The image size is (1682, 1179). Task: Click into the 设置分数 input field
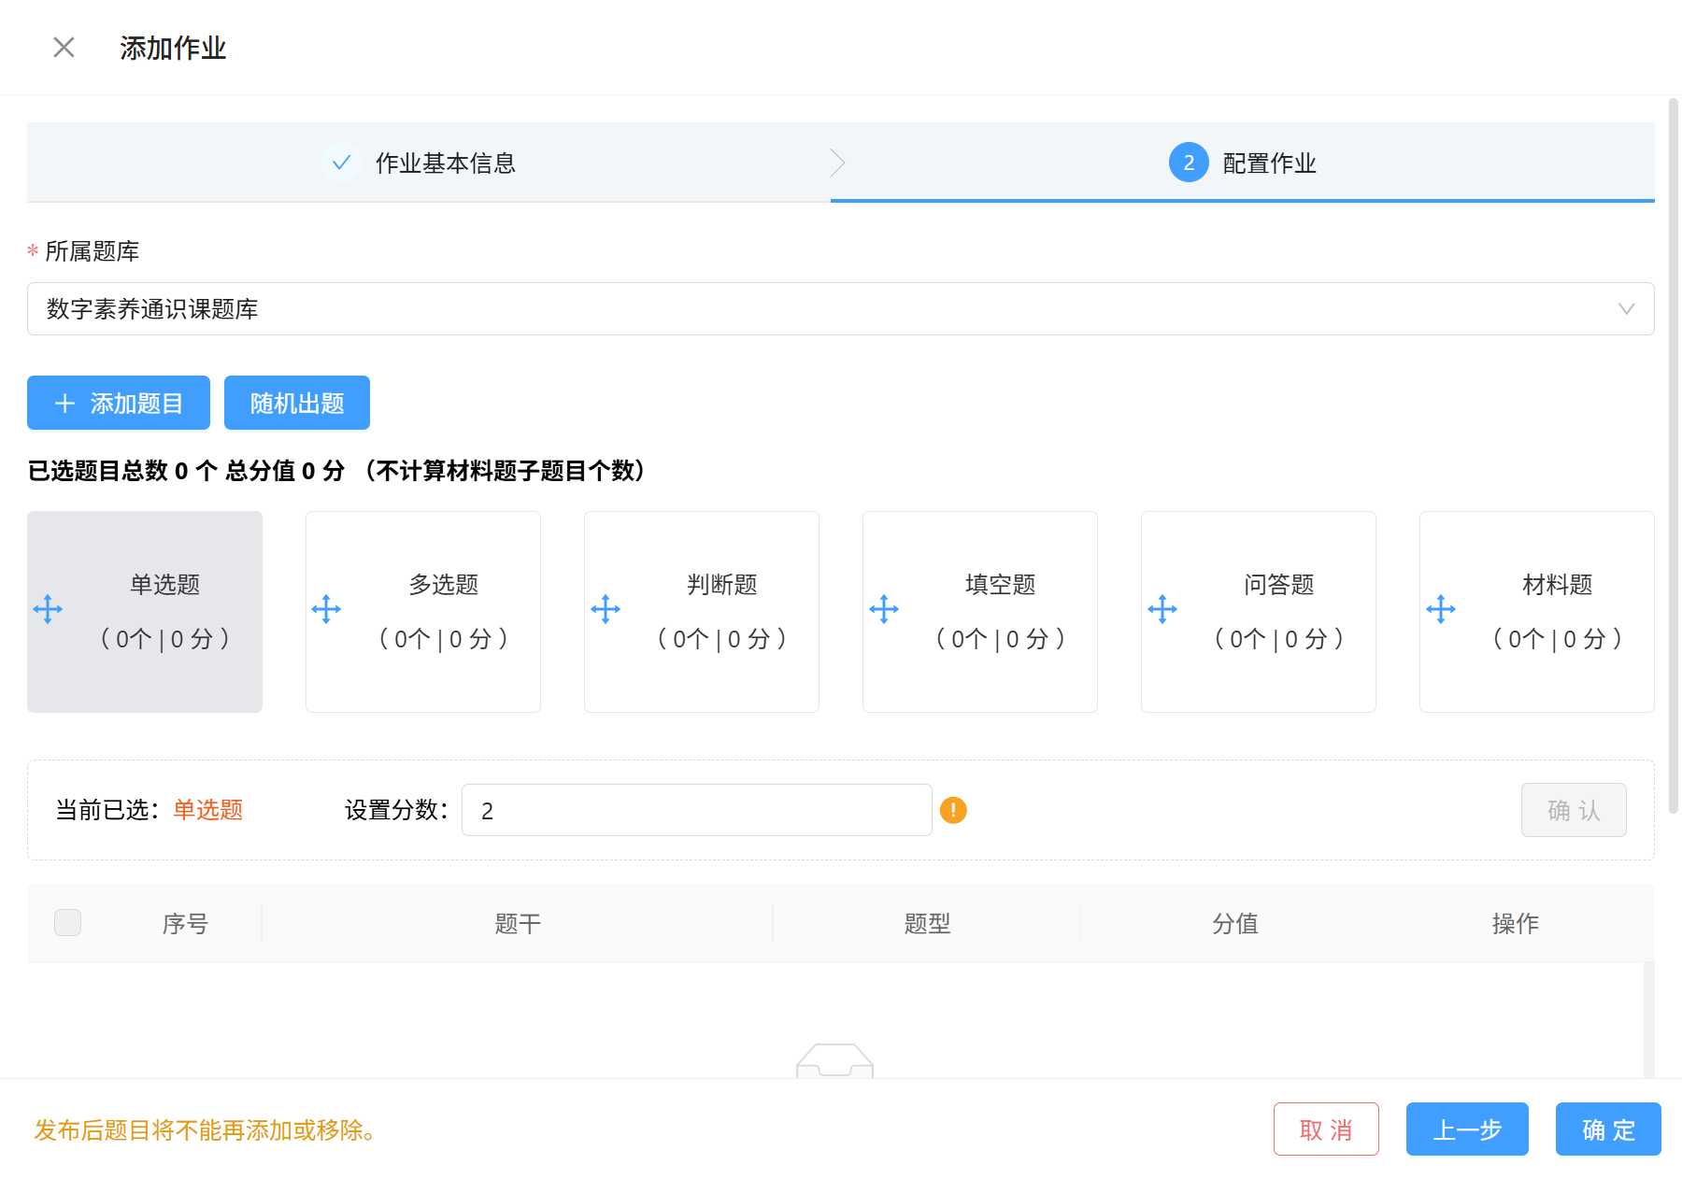[696, 810]
